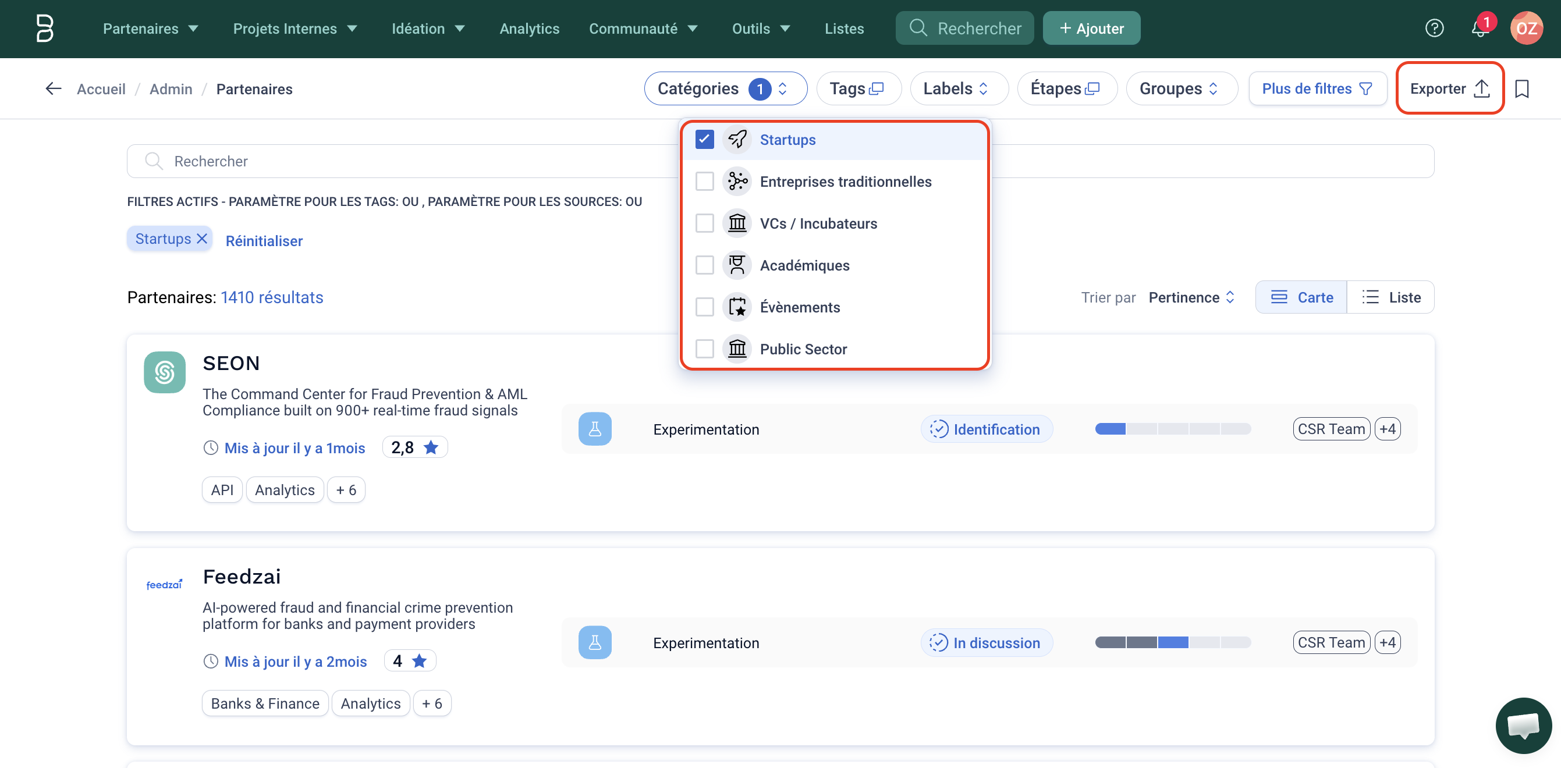The image size is (1561, 768).
Task: Open the notifications bell
Action: point(1481,28)
